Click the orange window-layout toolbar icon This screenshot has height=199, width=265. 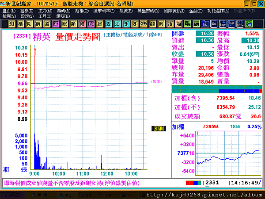[x=178, y=24]
